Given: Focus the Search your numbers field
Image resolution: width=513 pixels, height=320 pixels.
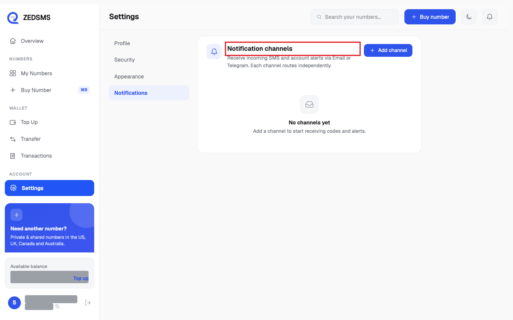Looking at the screenshot, I should coord(355,17).
